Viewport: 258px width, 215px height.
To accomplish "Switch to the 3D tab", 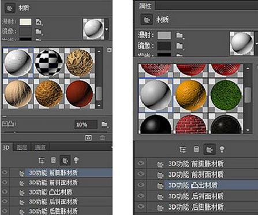I will (6, 147).
